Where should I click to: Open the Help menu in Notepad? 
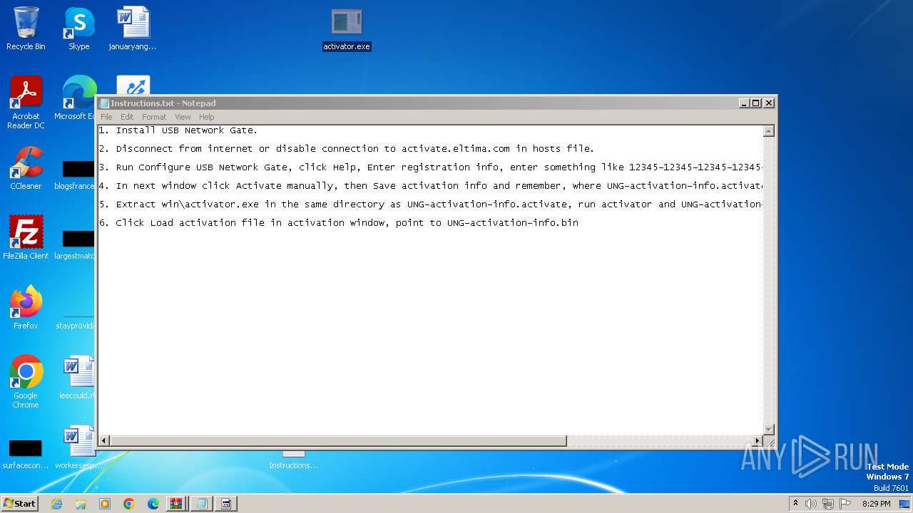(206, 117)
